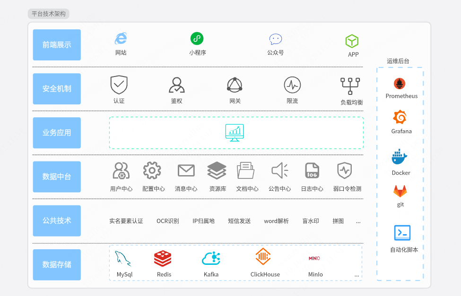Click the 运维后台 heading text

tap(398, 61)
